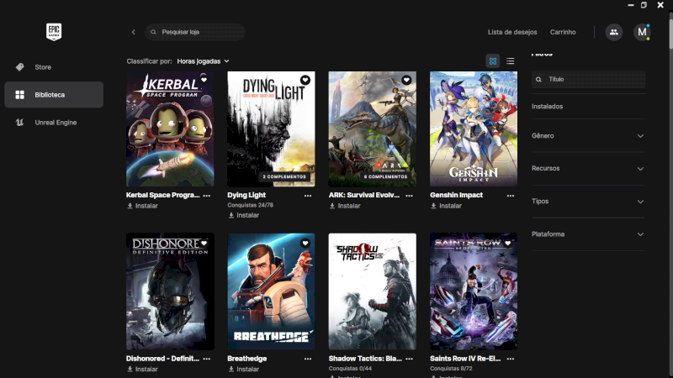Open more options for Dishonored
Image resolution: width=673 pixels, height=378 pixels.
pyautogui.click(x=207, y=359)
